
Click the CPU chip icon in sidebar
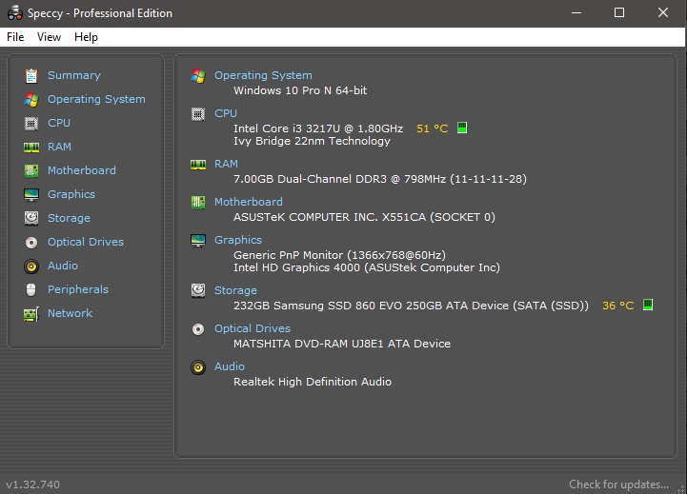(x=31, y=123)
